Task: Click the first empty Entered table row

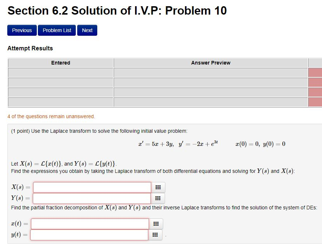Action: (60, 73)
